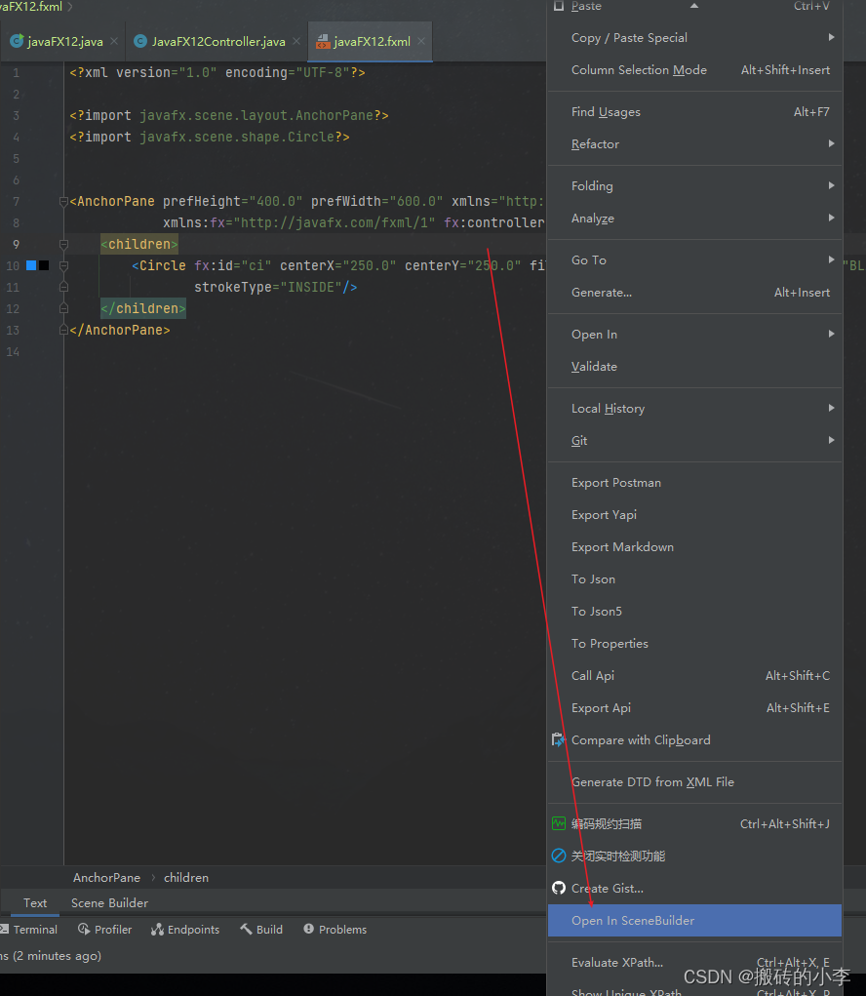The width and height of the screenshot is (866, 996).
Task: Expand the Refactor submenu
Action: 595,143
